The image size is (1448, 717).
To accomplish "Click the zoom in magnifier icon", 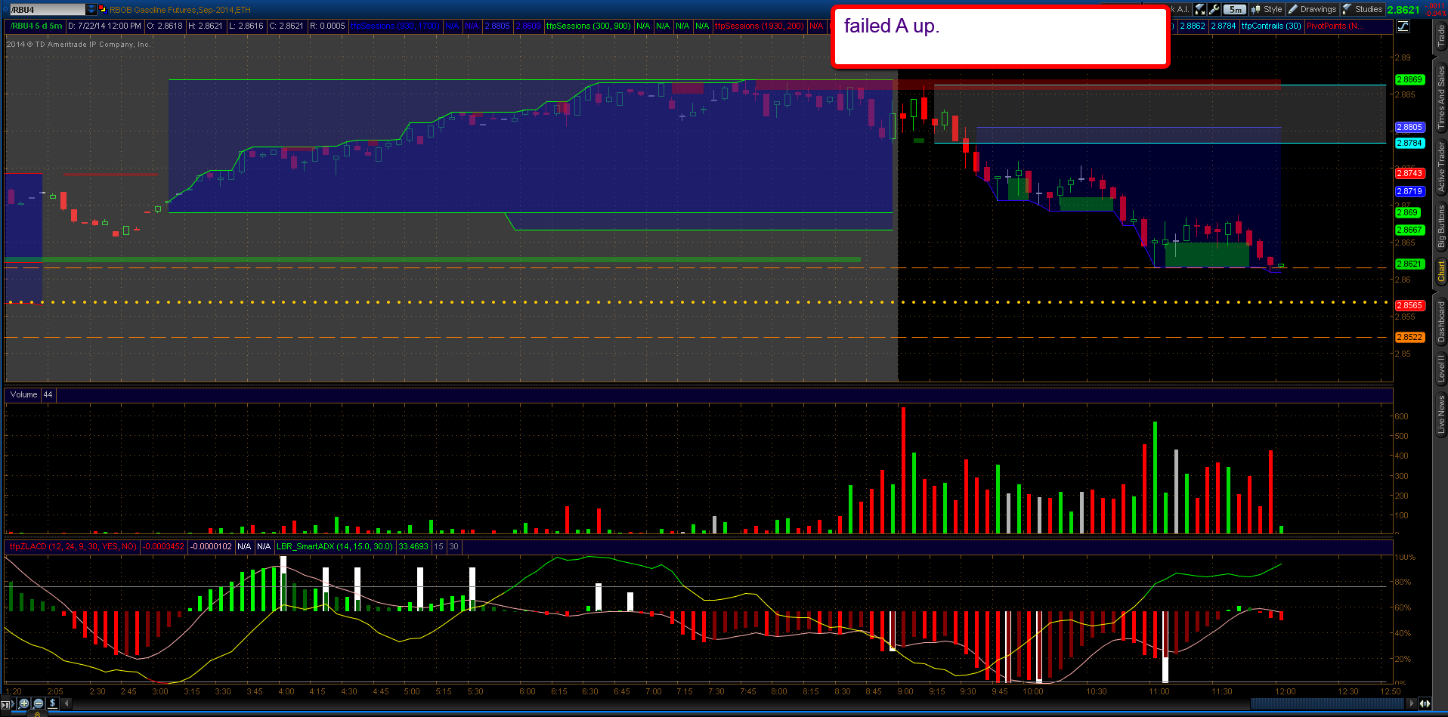I will (x=24, y=703).
